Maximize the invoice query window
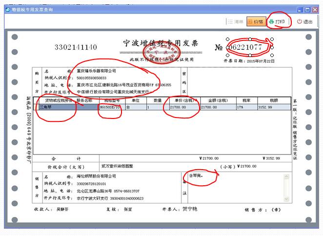The height and width of the screenshot is (236, 323). (307, 10)
